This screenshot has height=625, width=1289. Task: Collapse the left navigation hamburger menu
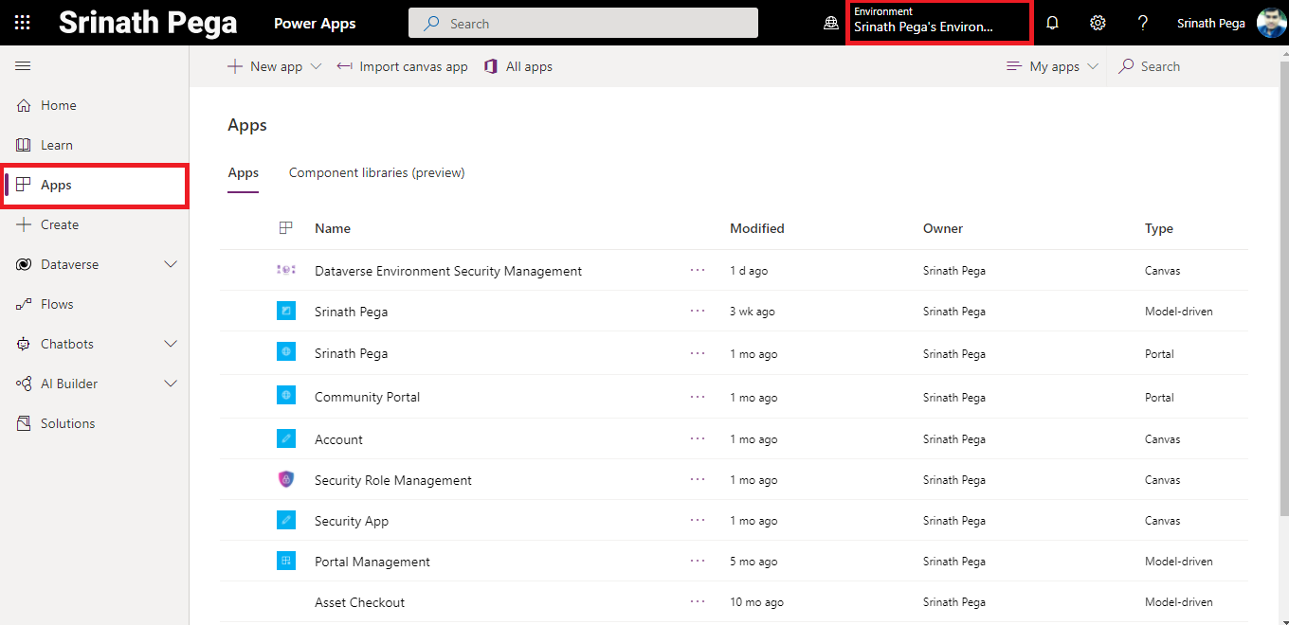coord(23,66)
